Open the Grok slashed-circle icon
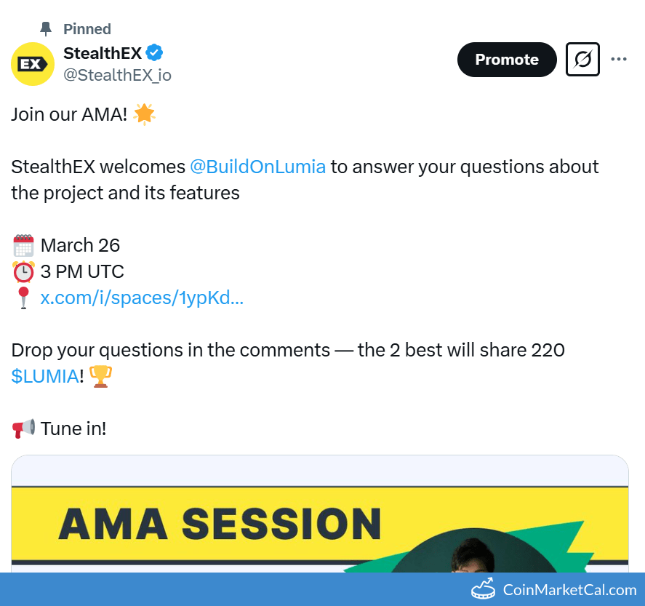The height and width of the screenshot is (606, 645). [x=582, y=60]
